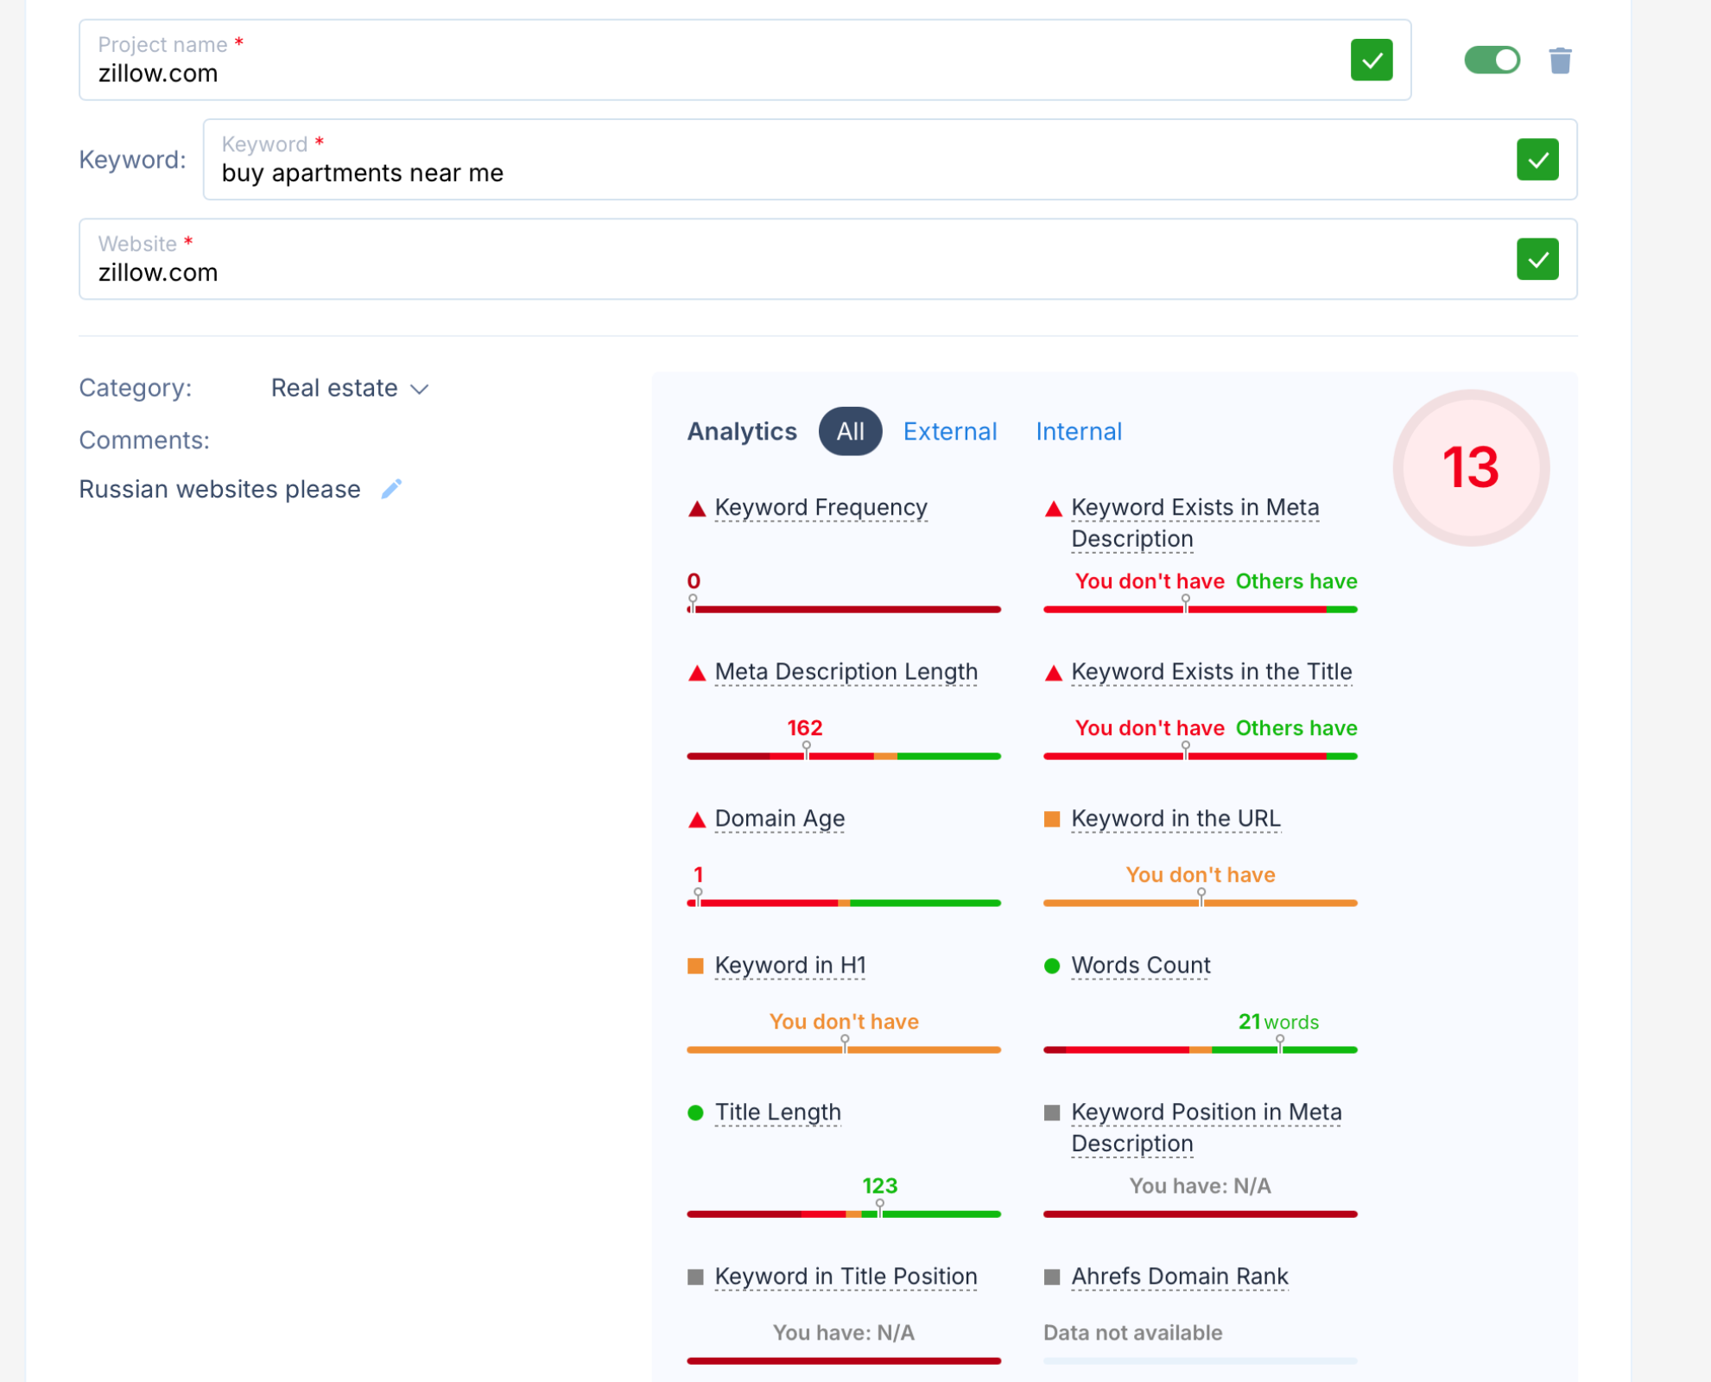The height and width of the screenshot is (1382, 1711).
Task: Click red triangle beside Domain Age
Action: tap(697, 820)
